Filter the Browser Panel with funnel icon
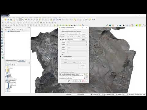Image resolution: width=147 pixels, height=110 pixels. pos(10,65)
